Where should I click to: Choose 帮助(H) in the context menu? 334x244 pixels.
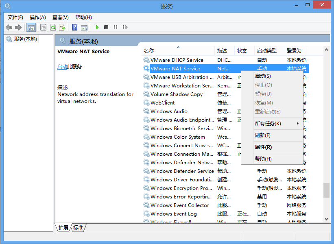tap(272, 159)
